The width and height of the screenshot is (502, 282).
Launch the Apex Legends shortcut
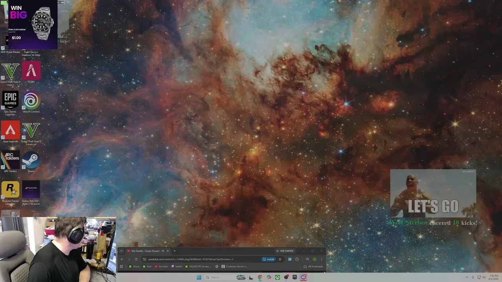10,132
